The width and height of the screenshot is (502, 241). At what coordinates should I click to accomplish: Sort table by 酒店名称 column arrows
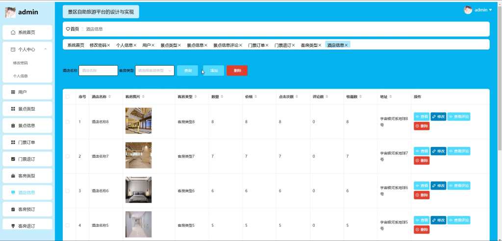110,96
